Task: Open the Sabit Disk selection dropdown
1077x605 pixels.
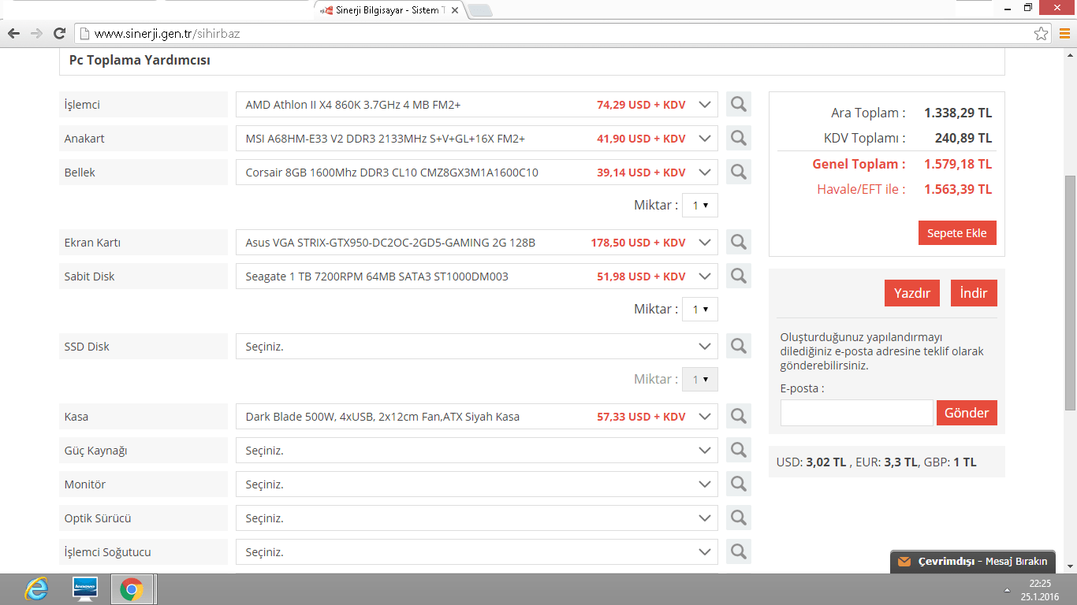Action: pos(477,277)
